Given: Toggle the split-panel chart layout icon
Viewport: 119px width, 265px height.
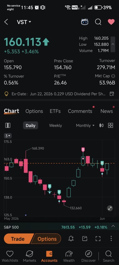Looking at the screenshot, I should 8,126.
